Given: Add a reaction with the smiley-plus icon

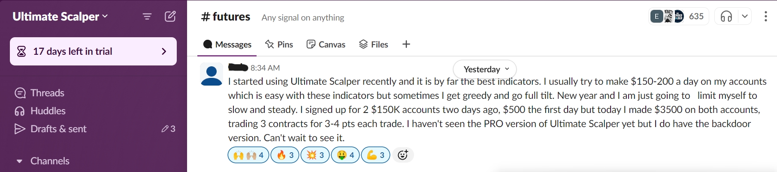Looking at the screenshot, I should [x=402, y=155].
